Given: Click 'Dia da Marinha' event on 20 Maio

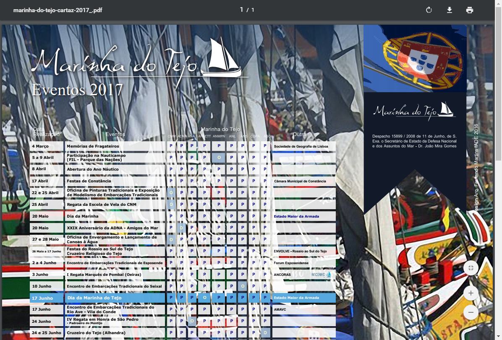Looking at the screenshot, I should pos(83,216).
